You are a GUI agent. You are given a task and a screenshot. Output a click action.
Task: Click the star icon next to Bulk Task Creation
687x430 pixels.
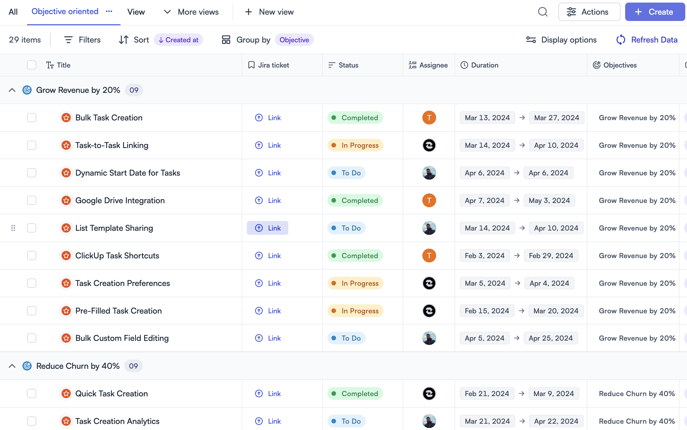pyautogui.click(x=66, y=118)
